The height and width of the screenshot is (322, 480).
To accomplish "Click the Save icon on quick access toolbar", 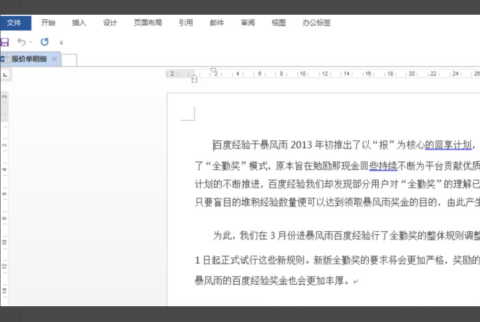I will (x=5, y=41).
